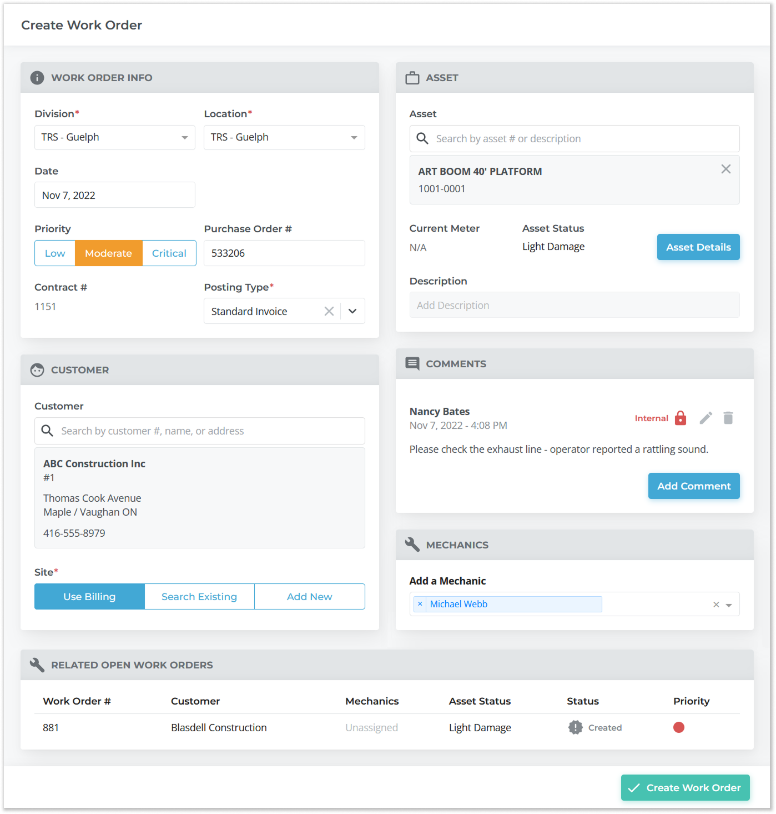Screen dimensions: 776x814
Task: Switch site to Search Existing
Action: [199, 597]
